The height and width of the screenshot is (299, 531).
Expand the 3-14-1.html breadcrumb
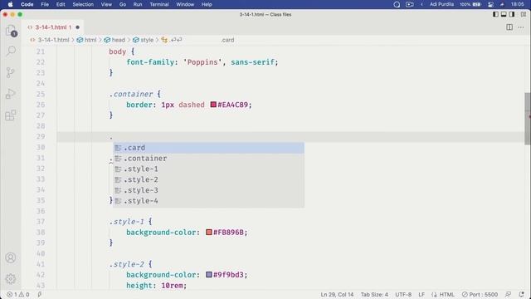click(50, 40)
